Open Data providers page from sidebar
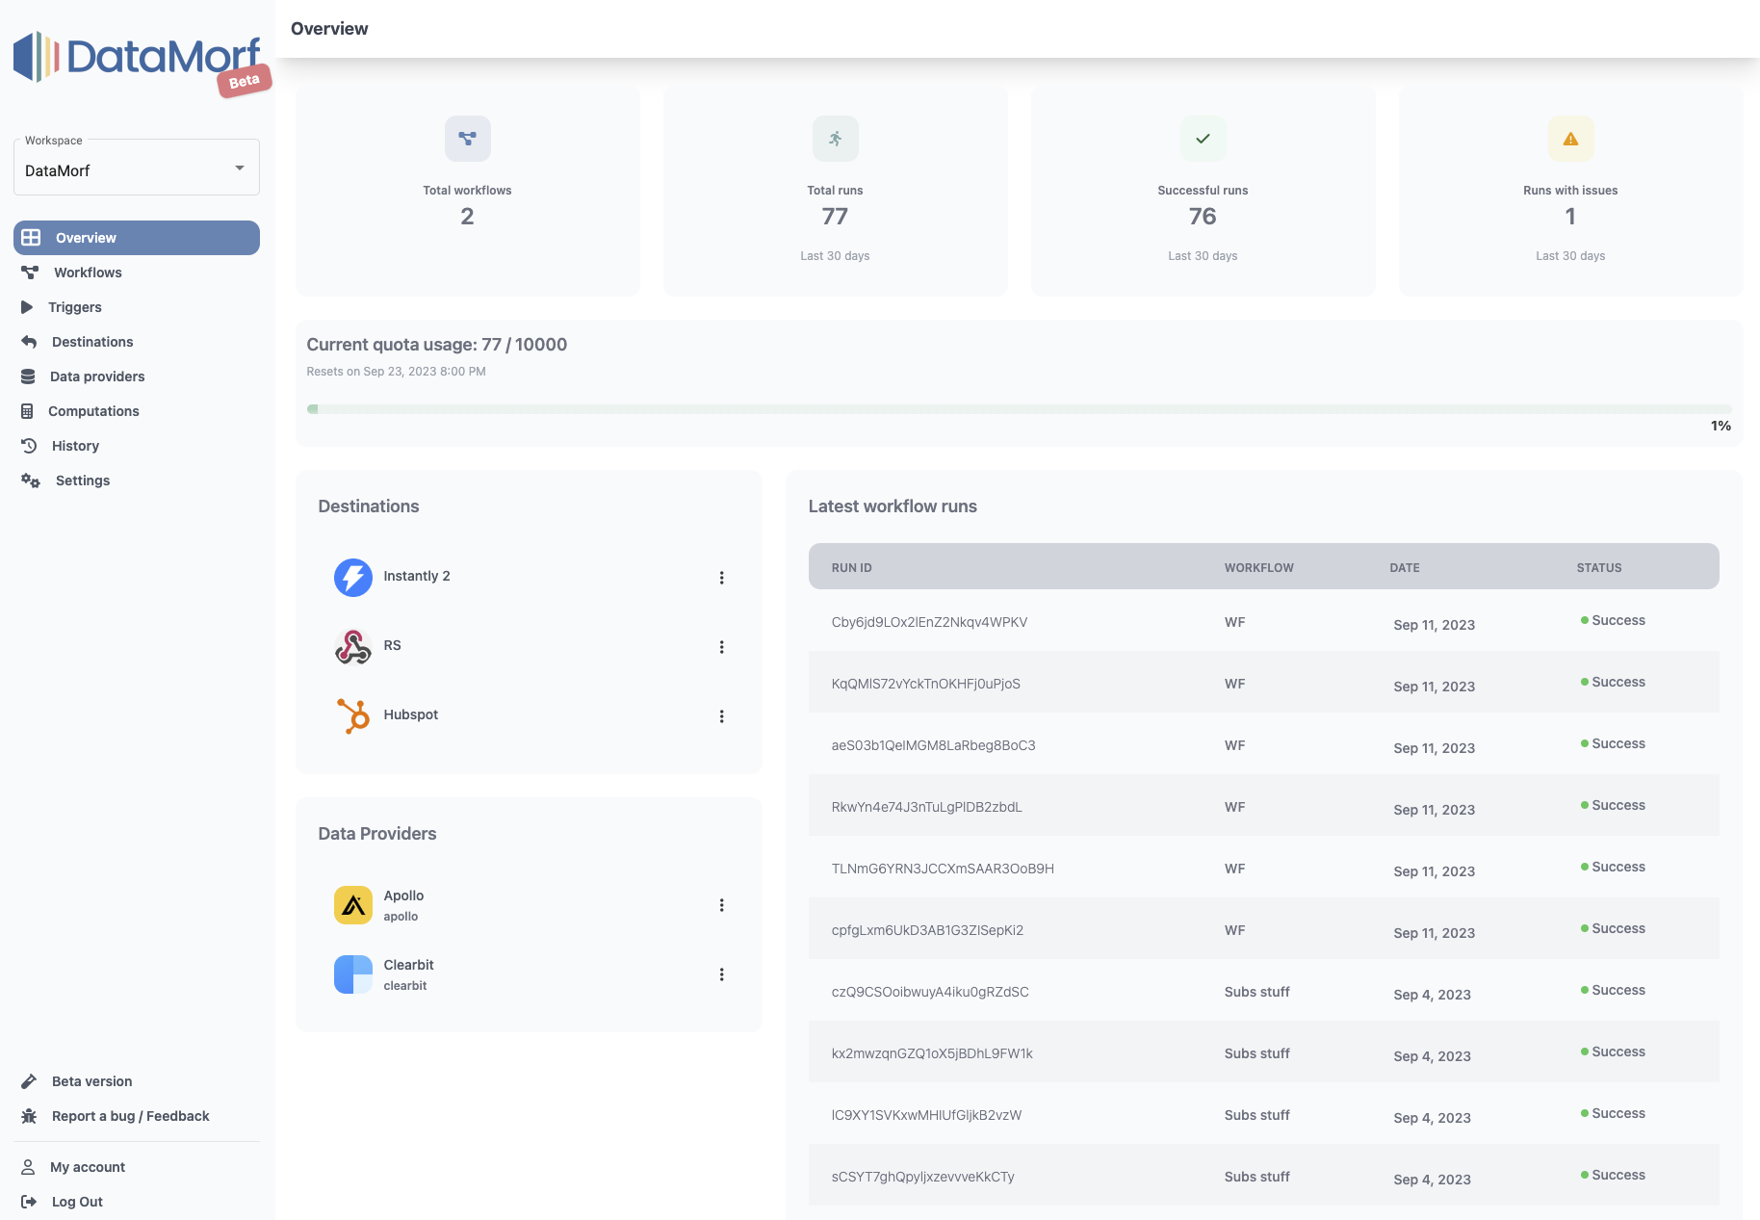The image size is (1760, 1220). pyautogui.click(x=137, y=376)
